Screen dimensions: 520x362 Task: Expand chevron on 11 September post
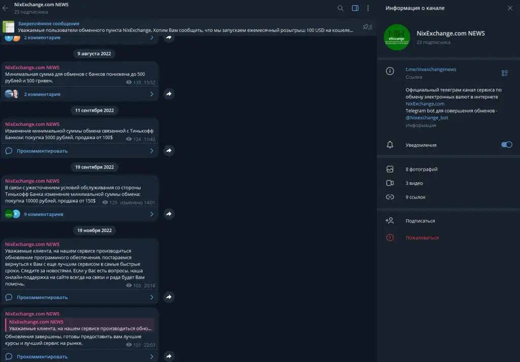(151, 151)
